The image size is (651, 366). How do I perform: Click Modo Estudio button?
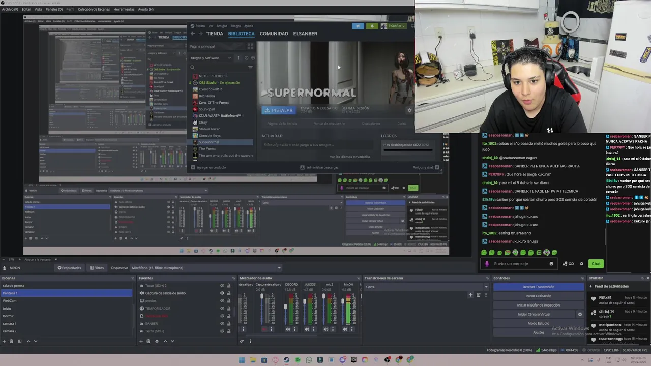pyautogui.click(x=539, y=323)
